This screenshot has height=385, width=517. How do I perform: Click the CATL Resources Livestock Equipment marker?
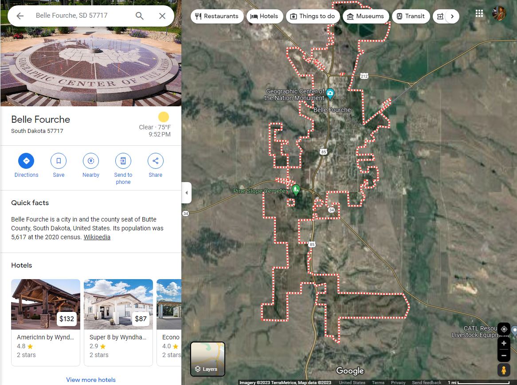pos(514,331)
